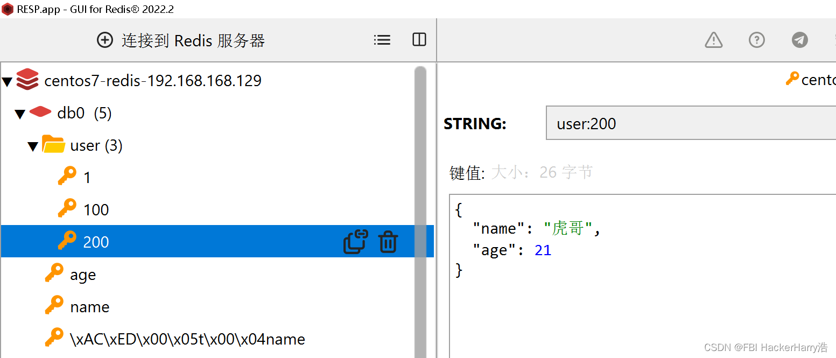
Task: Click the STRING: type label
Action: [475, 124]
